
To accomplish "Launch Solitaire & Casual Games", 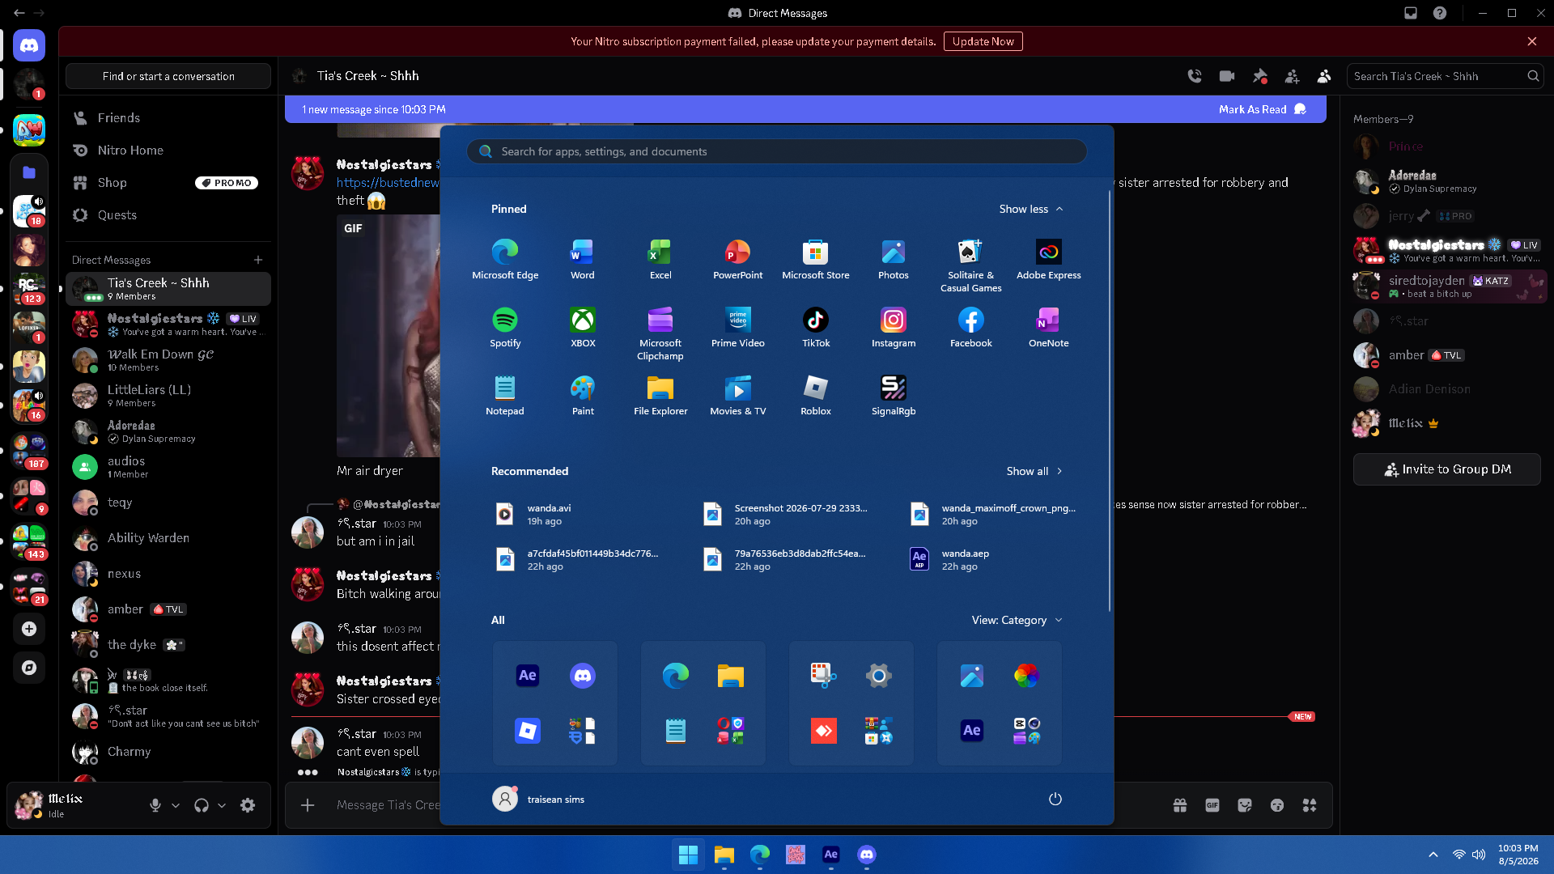I will pyautogui.click(x=971, y=265).
